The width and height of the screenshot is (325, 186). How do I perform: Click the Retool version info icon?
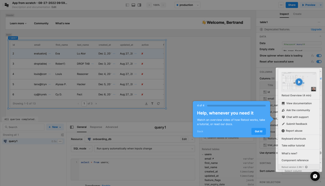(306, 167)
